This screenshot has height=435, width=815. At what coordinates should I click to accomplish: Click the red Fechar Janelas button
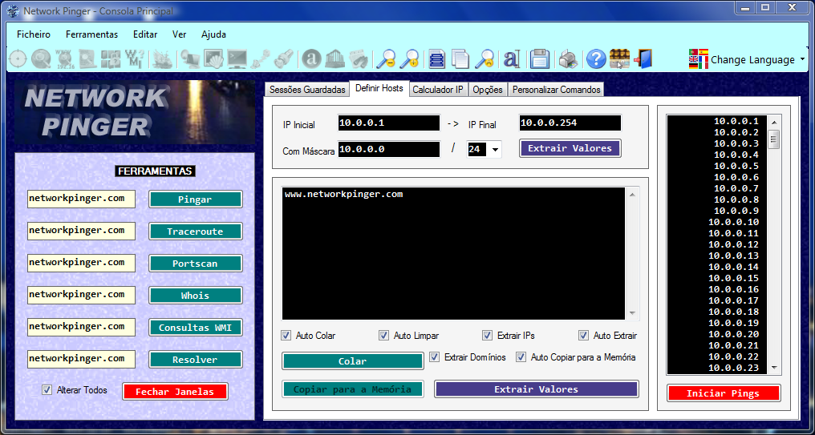[x=175, y=392]
